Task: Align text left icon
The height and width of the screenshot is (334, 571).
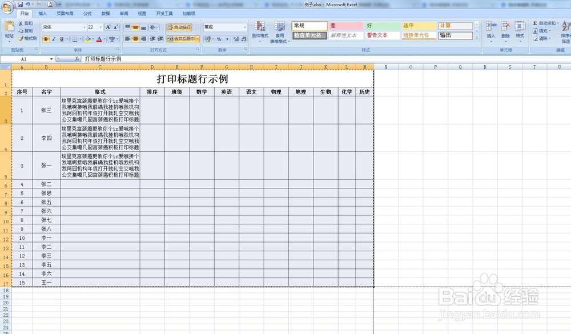Action: tap(127, 39)
